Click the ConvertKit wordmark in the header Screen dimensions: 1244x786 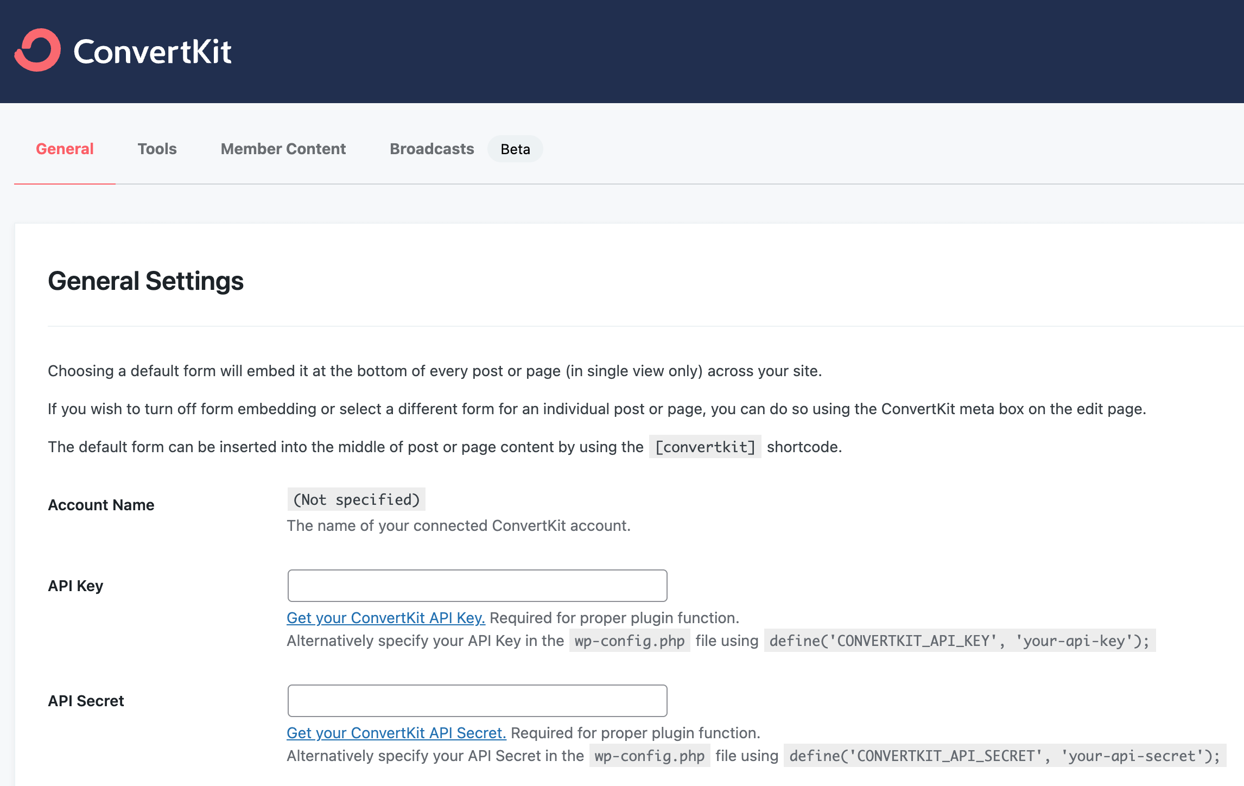153,52
